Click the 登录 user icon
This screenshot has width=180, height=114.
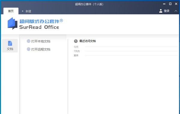161,11
